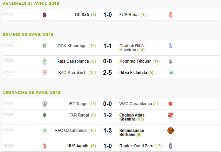The height and width of the screenshot is (152, 221).
Task: Click the 1-3 score for RAC Casablanca
Action: pyautogui.click(x=108, y=130)
